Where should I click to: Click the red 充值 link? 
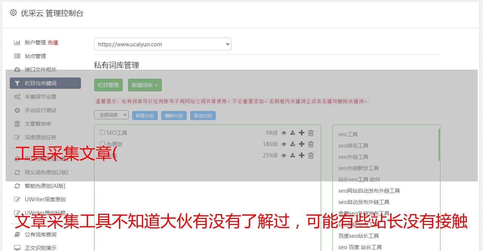coord(53,43)
